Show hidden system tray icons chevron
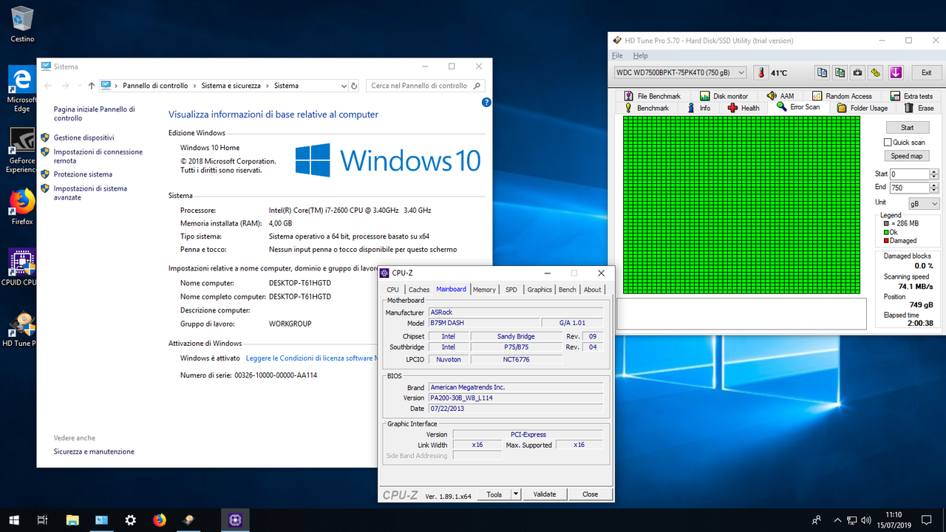Screen dimensions: 946x532 (837, 520)
